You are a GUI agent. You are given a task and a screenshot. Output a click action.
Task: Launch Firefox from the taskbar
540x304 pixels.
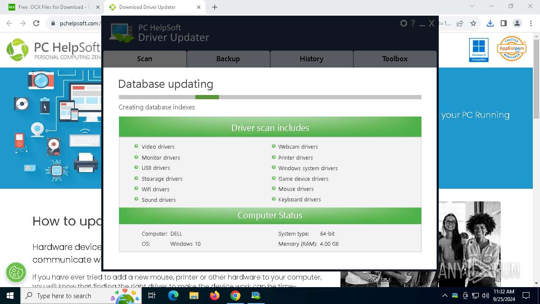click(214, 296)
